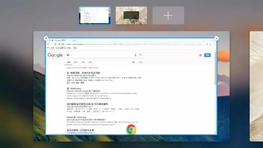The width and height of the screenshot is (263, 148).
Task: Run the search with the magnifier icon
Action: pyautogui.click(x=141, y=55)
